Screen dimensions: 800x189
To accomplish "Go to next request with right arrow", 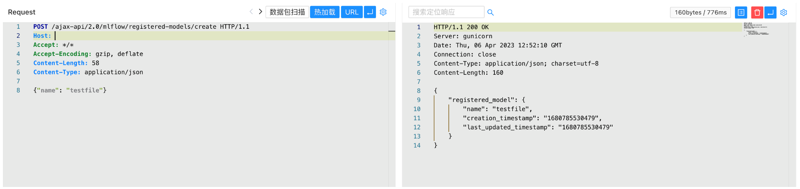I will pos(260,12).
